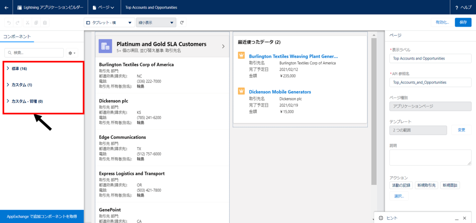Click the 説明 description textarea
Screen dimensions: 476x223
(x=430, y=158)
